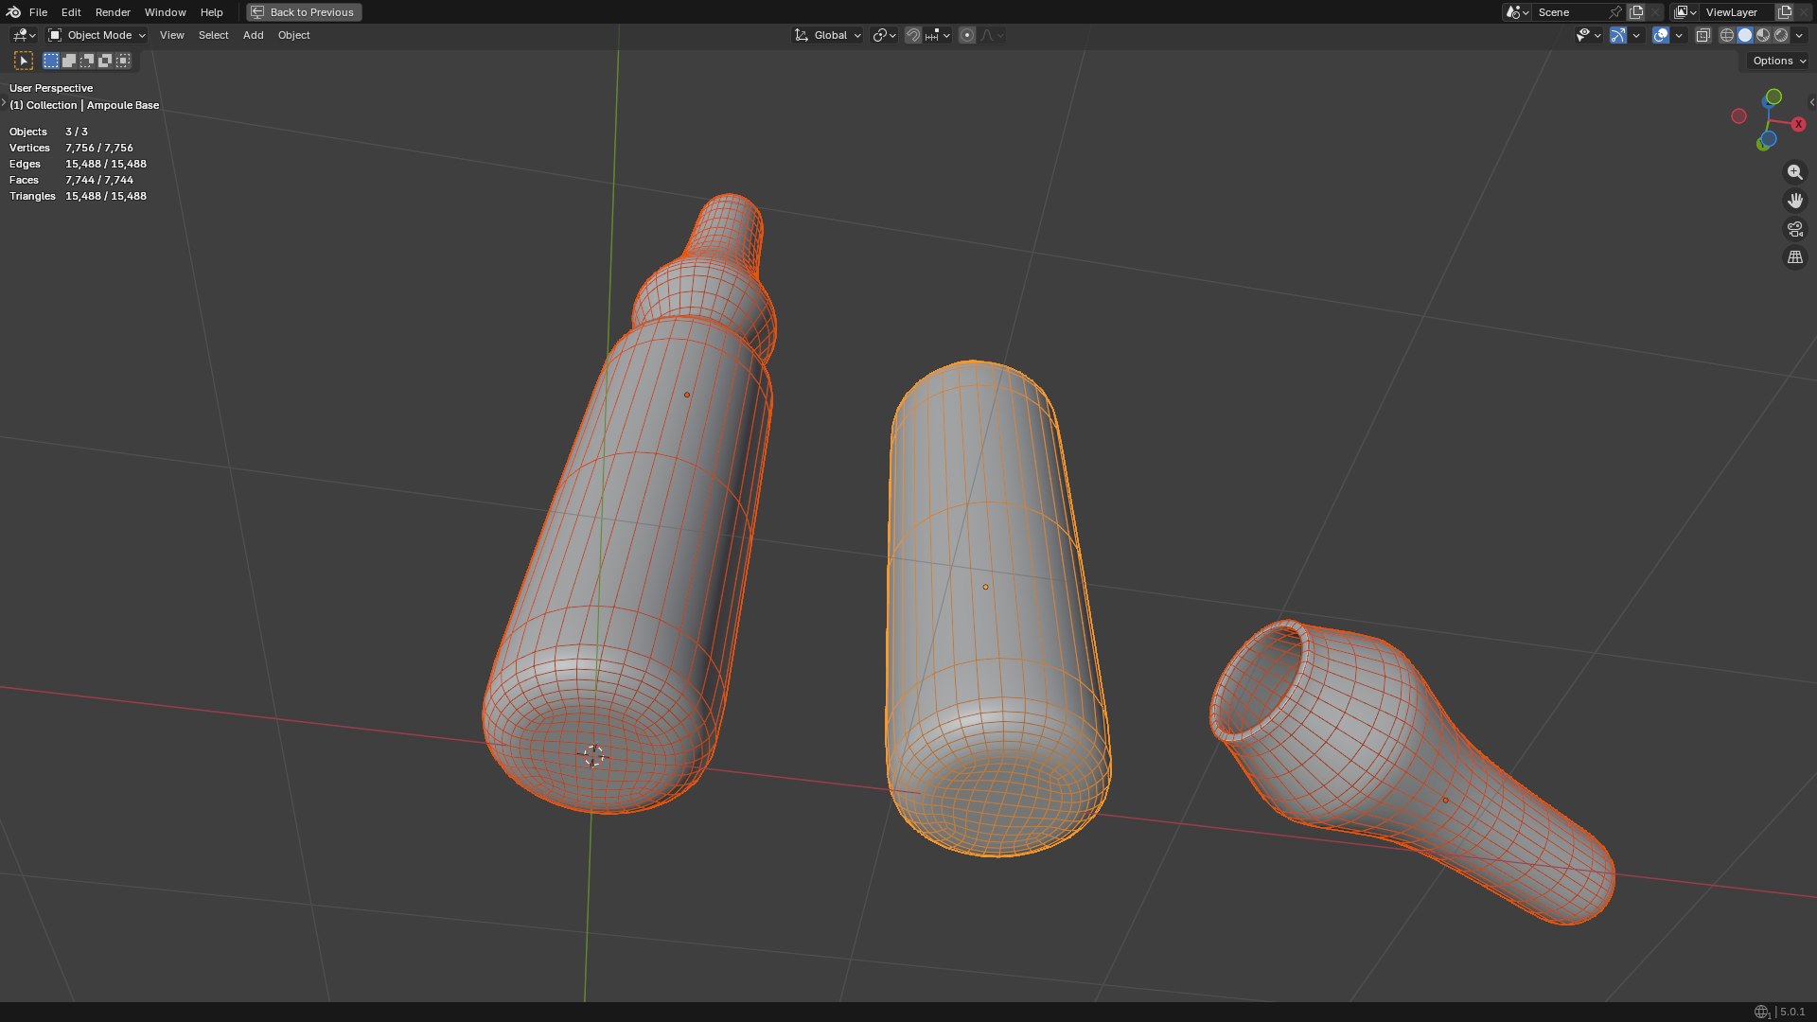Switch to Solid shading

[x=1745, y=35]
